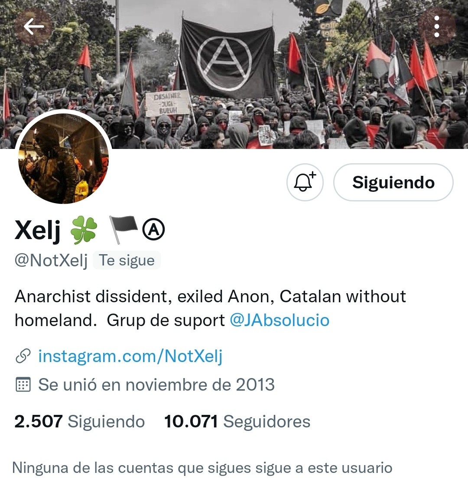Click the black flag emoji in name

click(123, 230)
